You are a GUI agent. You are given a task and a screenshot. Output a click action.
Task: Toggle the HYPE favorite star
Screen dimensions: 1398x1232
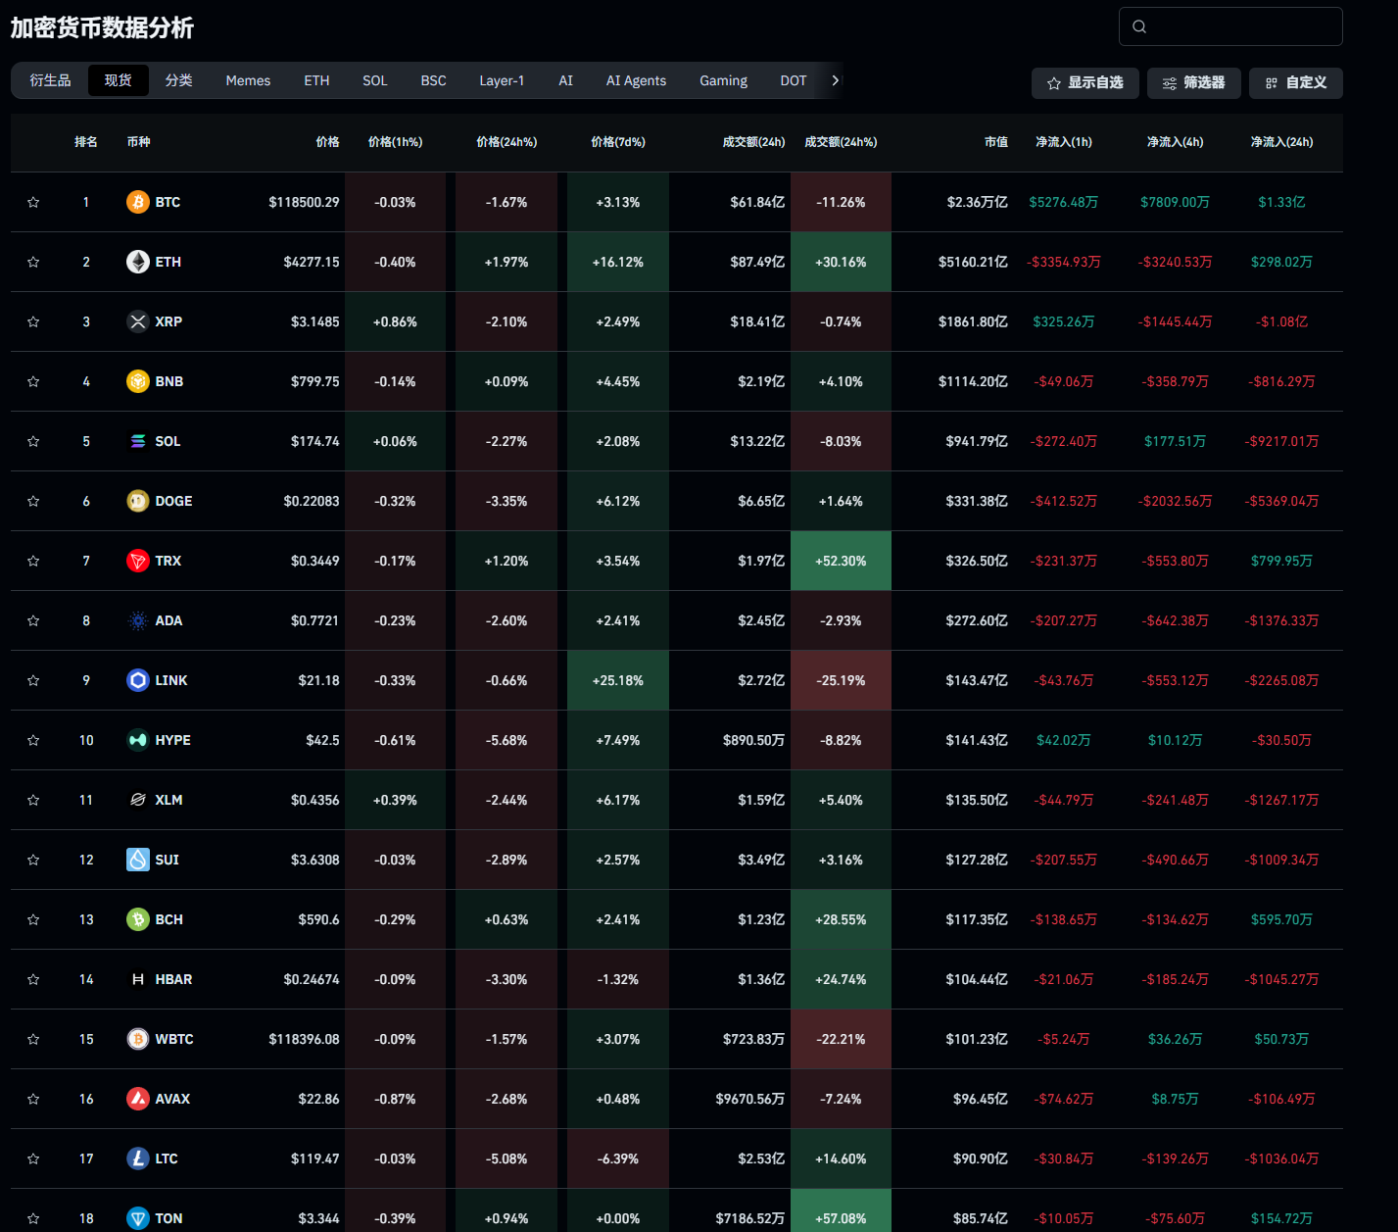(33, 740)
